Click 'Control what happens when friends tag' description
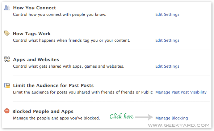 click(x=72, y=40)
